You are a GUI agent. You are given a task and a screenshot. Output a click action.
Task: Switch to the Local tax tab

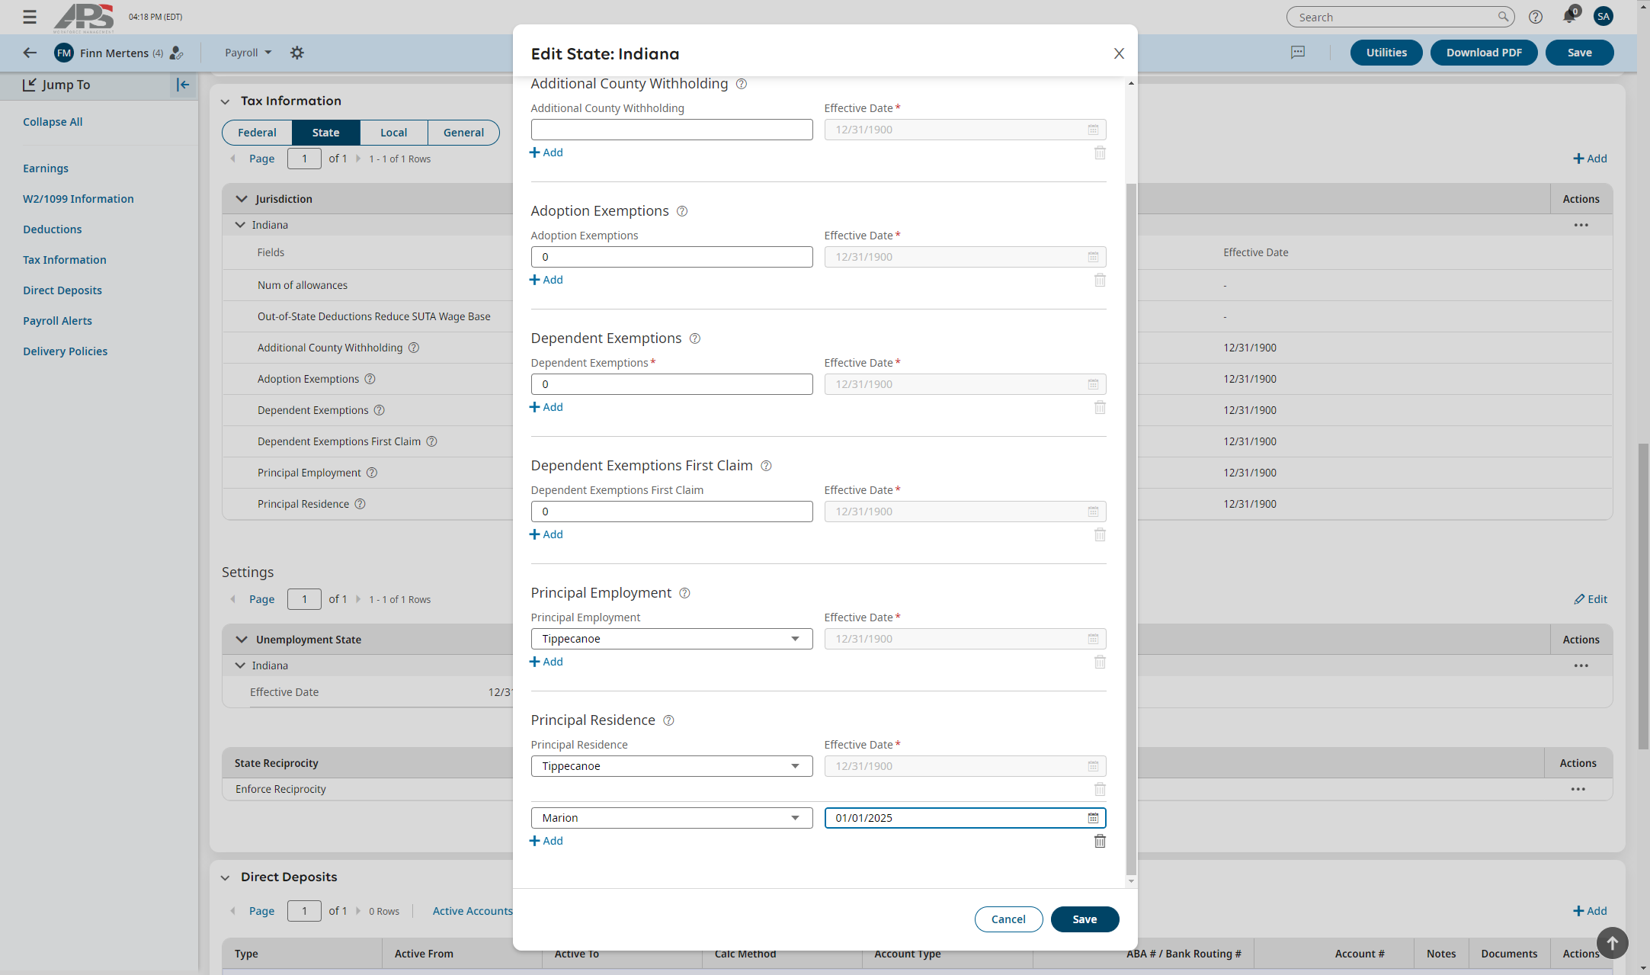393,133
